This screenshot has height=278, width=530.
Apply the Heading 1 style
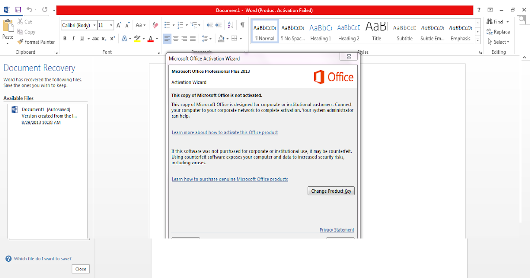321,31
